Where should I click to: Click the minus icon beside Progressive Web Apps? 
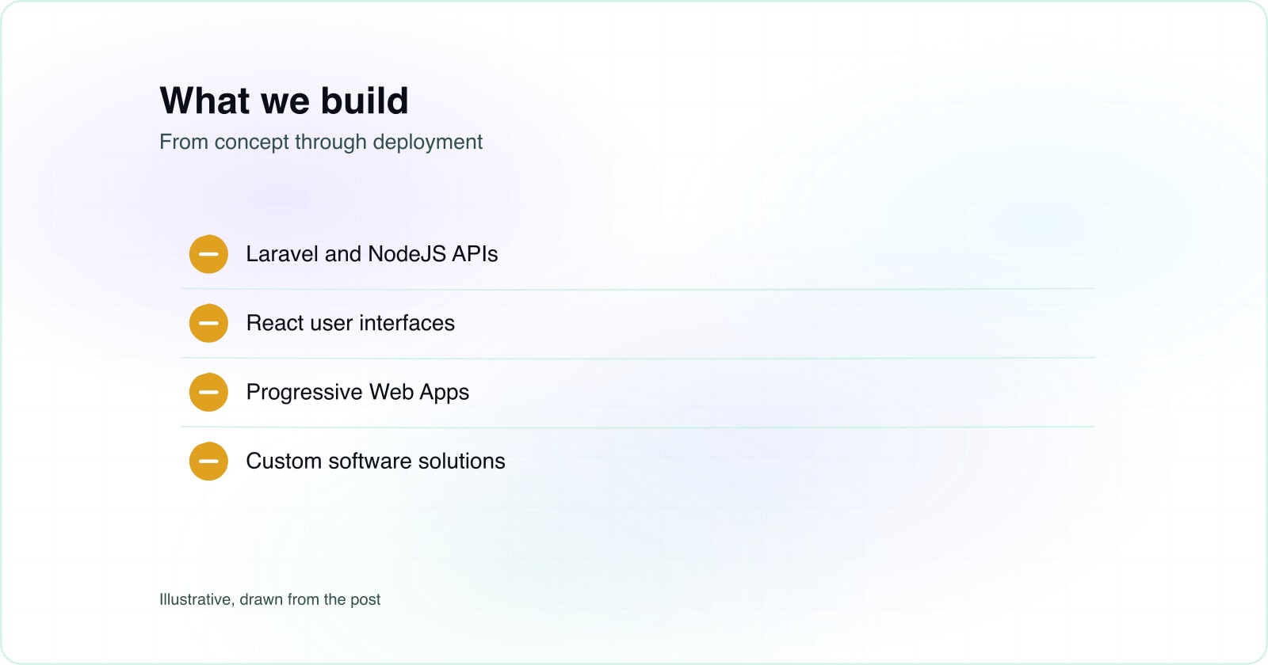coord(208,392)
